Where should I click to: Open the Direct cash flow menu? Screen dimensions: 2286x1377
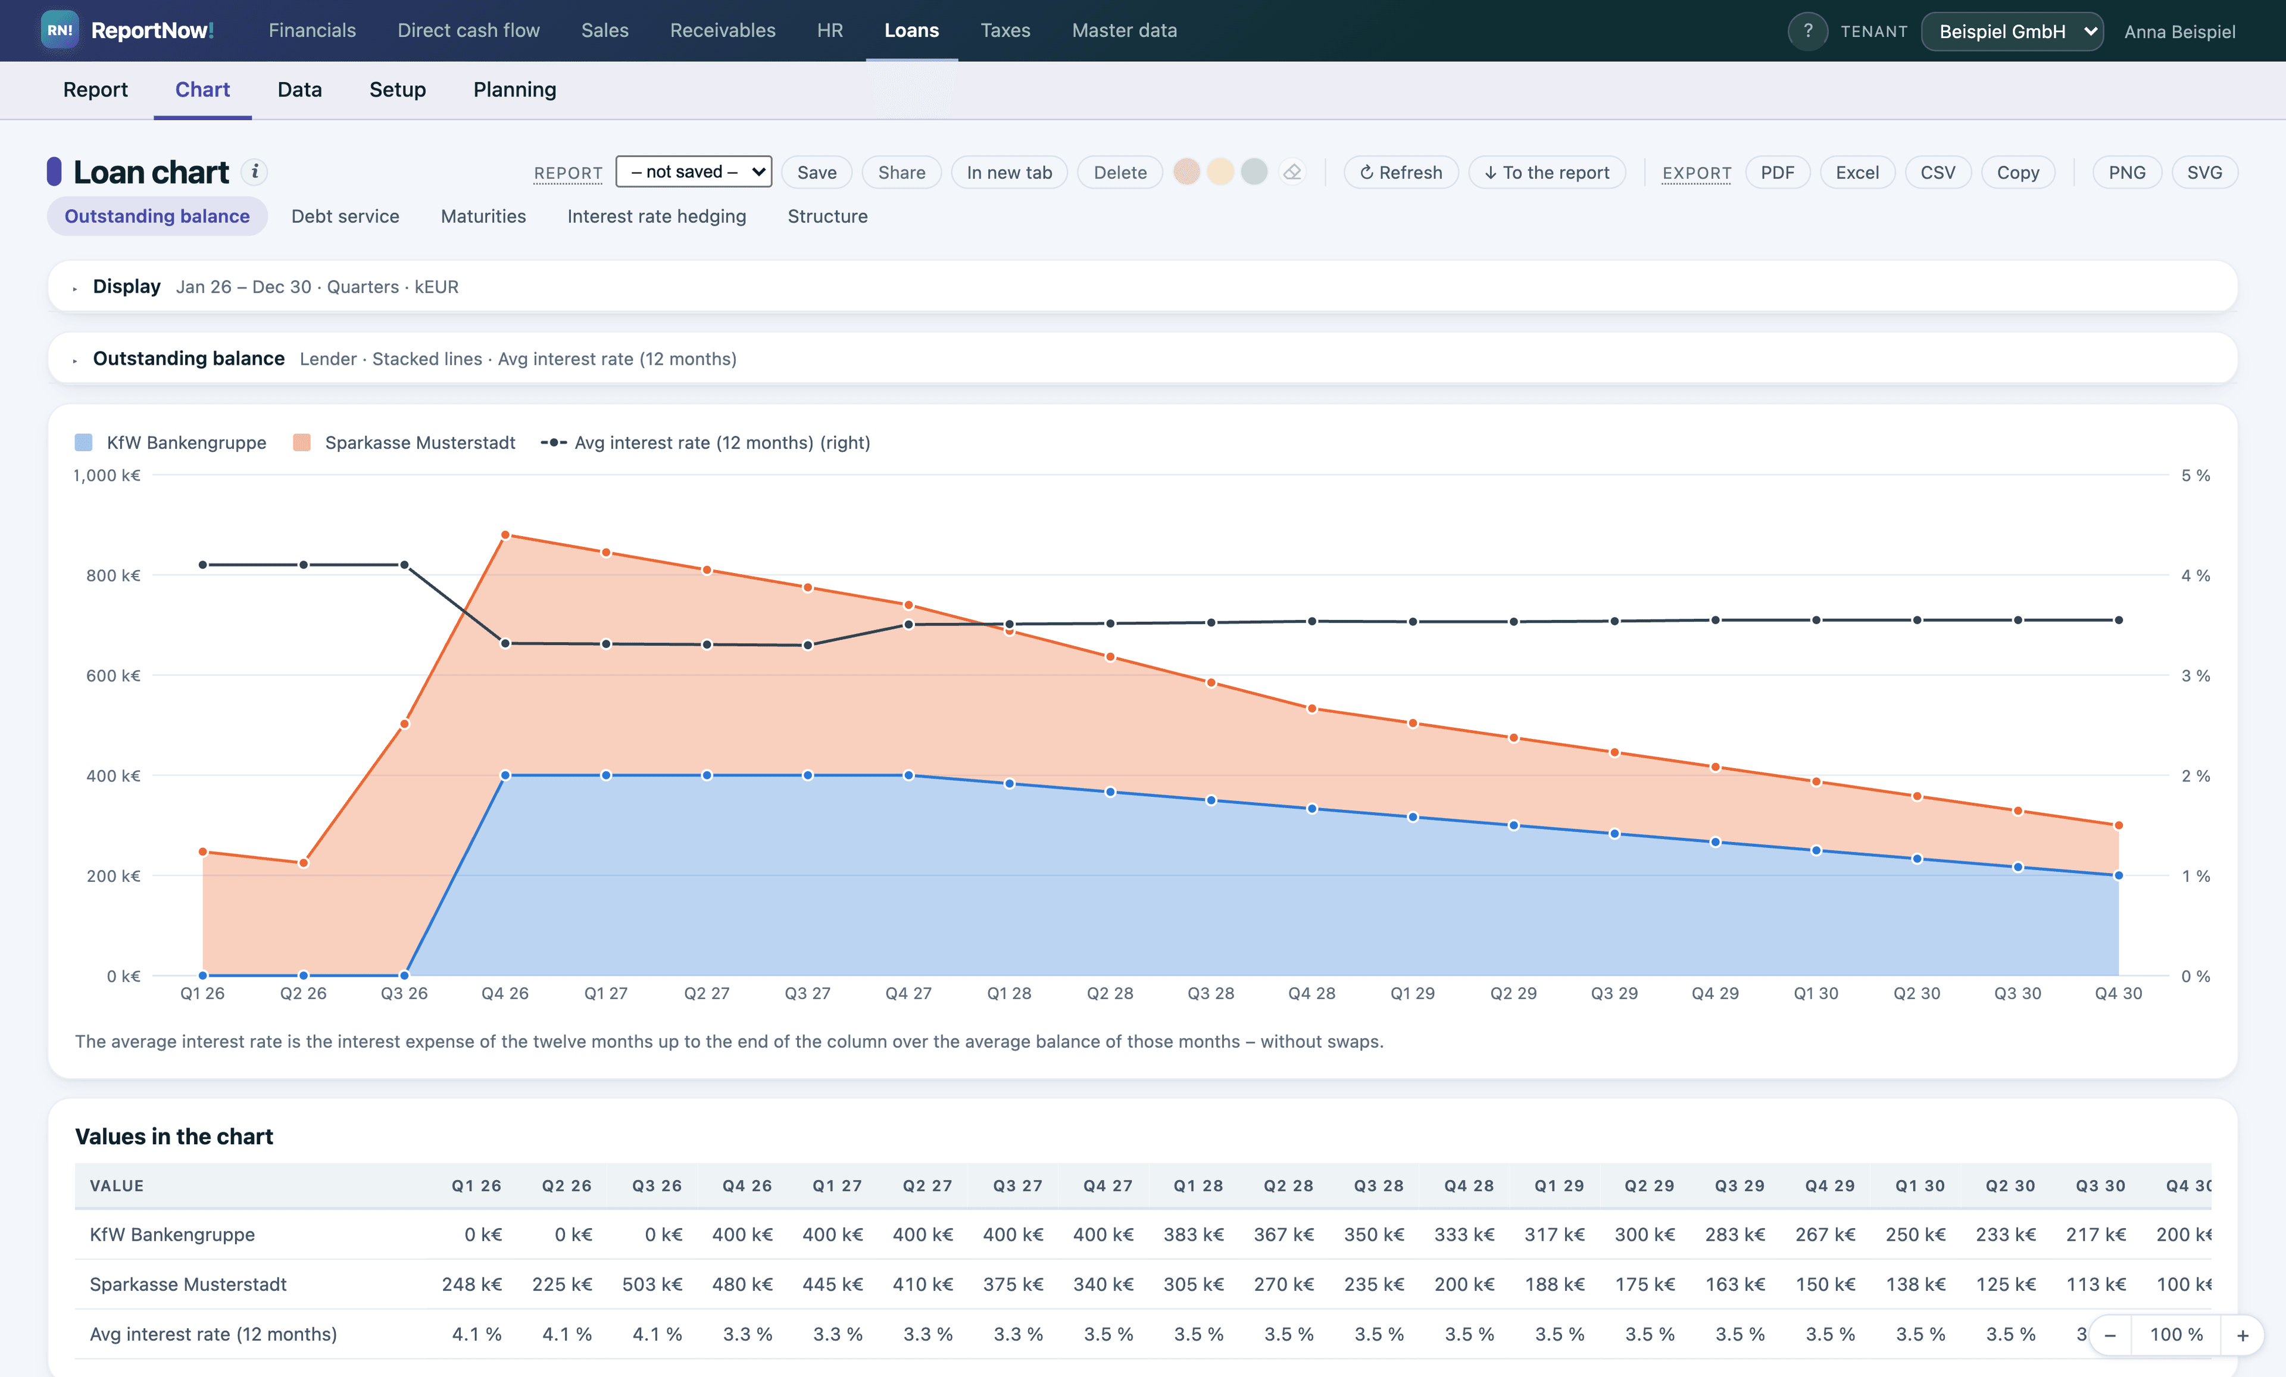coord(469,30)
